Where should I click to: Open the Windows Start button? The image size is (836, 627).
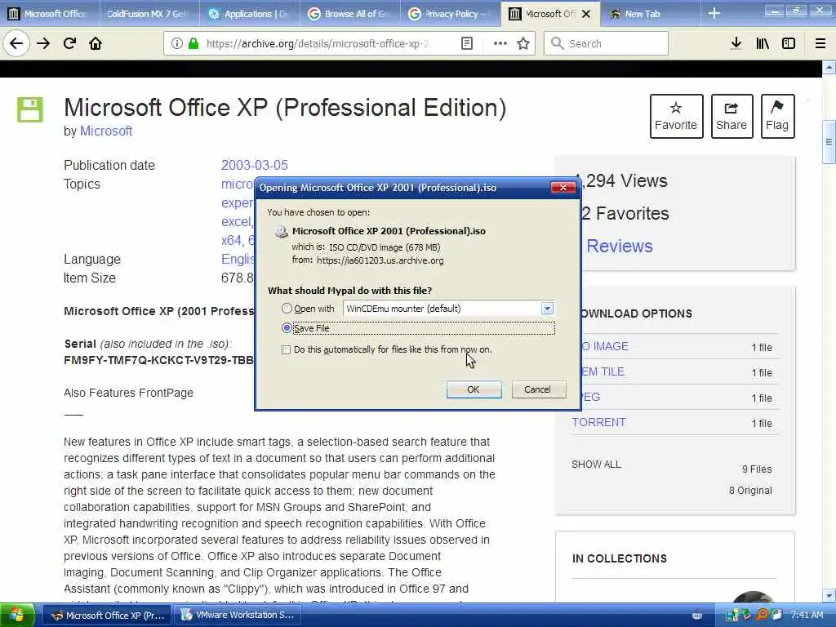(17, 616)
